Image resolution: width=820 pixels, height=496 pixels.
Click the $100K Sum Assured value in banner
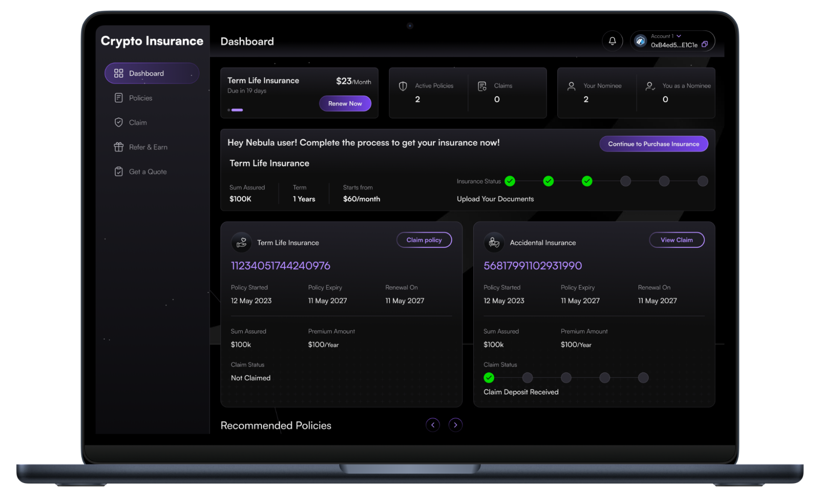240,199
